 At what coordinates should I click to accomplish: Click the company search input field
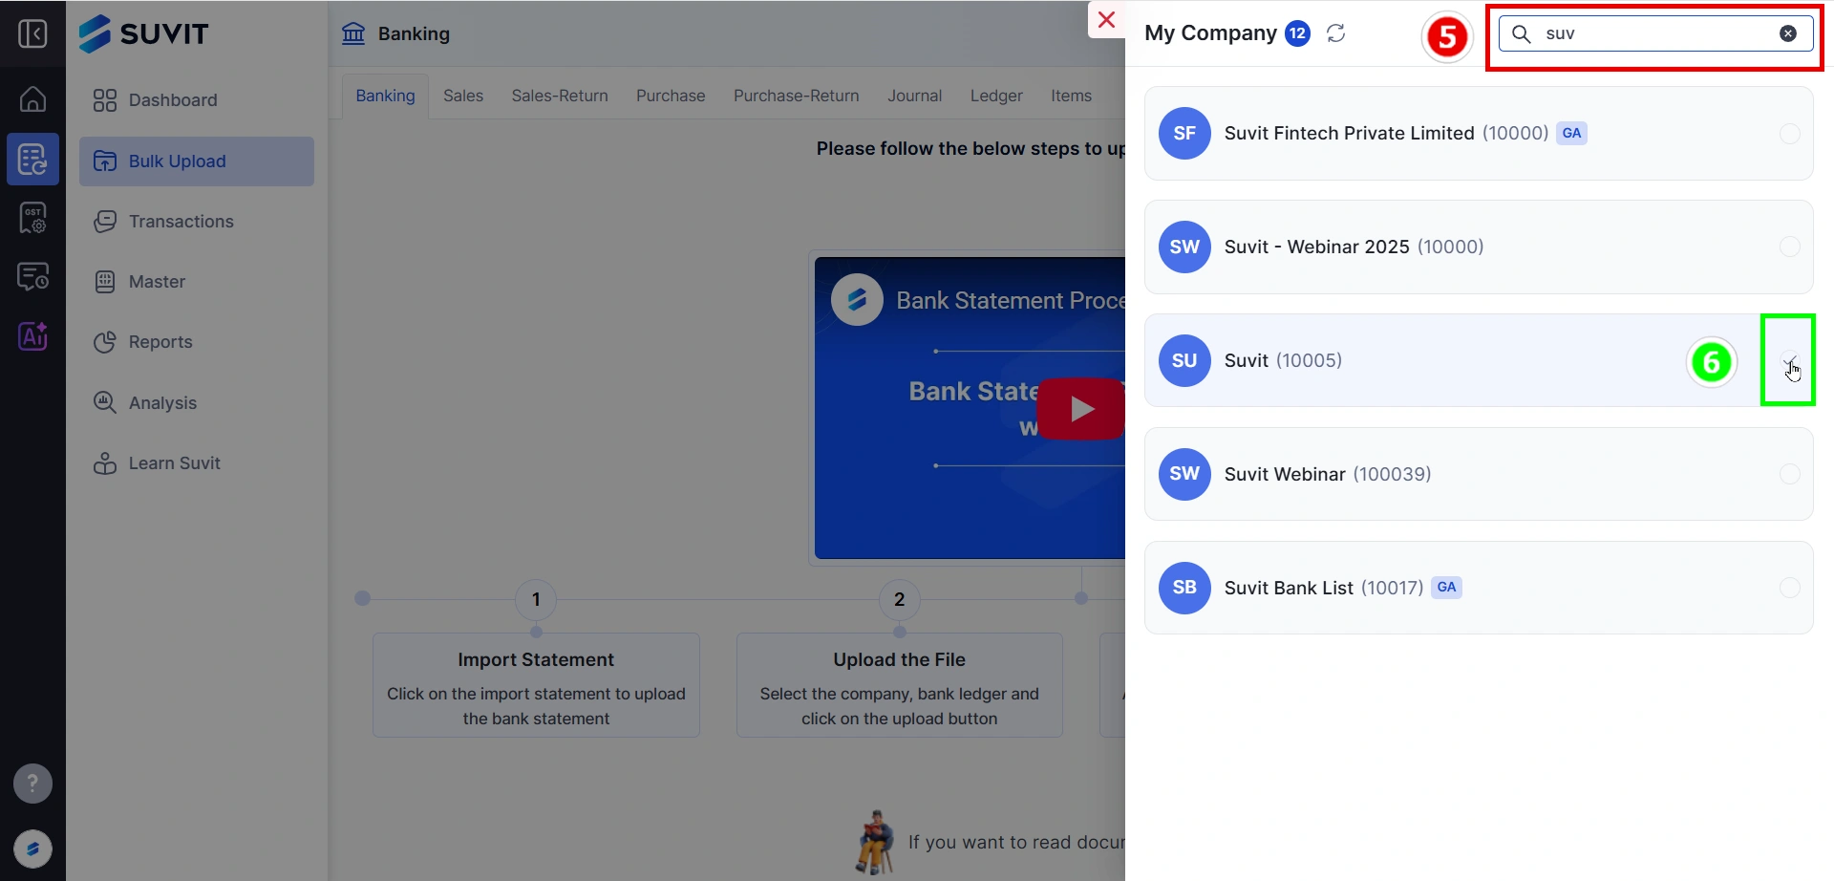click(1656, 33)
